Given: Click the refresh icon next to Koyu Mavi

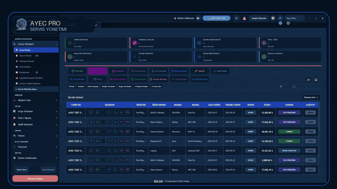Looking at the screenshot, I should coord(280,18).
